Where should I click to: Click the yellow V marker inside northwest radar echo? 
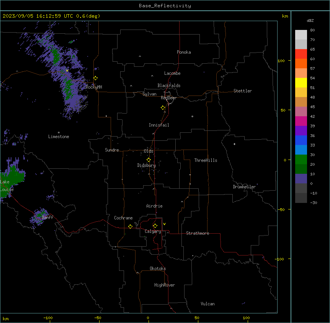pyautogui.click(x=67, y=71)
